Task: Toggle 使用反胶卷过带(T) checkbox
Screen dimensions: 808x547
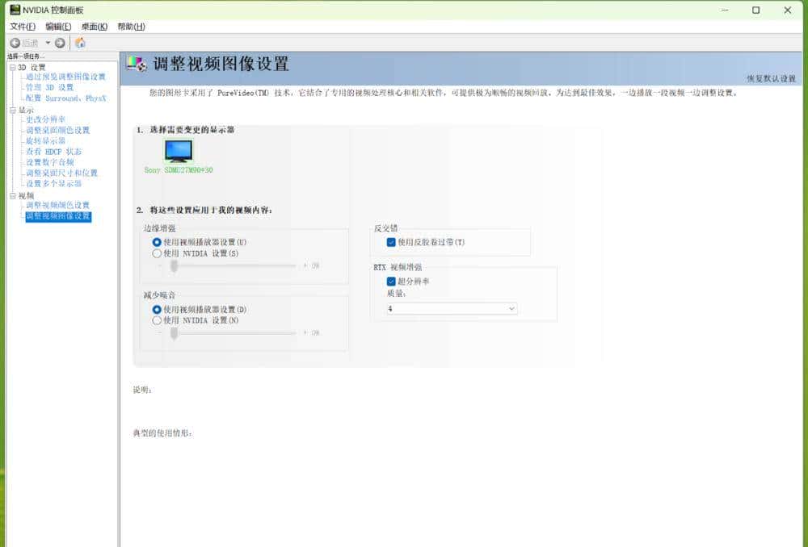Action: point(392,242)
